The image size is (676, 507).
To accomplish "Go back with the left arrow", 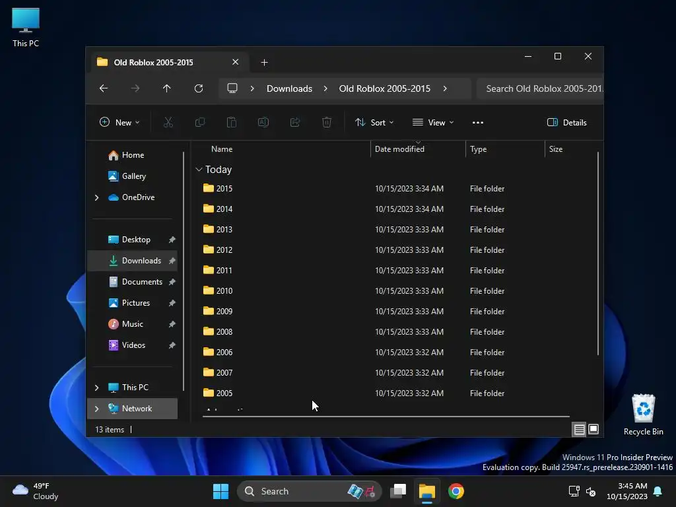I will (x=104, y=88).
